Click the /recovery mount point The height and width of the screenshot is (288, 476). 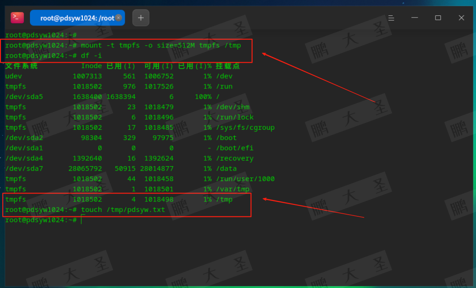coord(234,158)
